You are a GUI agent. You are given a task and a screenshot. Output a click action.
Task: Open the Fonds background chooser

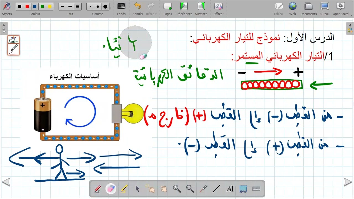pos(121,9)
